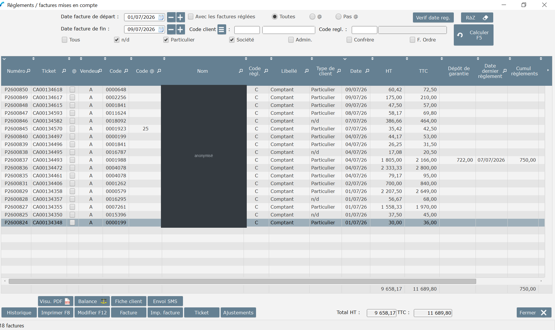This screenshot has height=330, width=555.
Task: Click Calculer F5 refresh button
Action: tap(474, 35)
